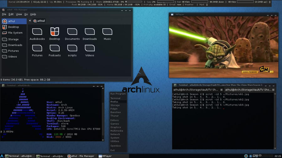Expand Graphics submenu in Openbox menu
The image size is (282, 158).
(118, 127)
